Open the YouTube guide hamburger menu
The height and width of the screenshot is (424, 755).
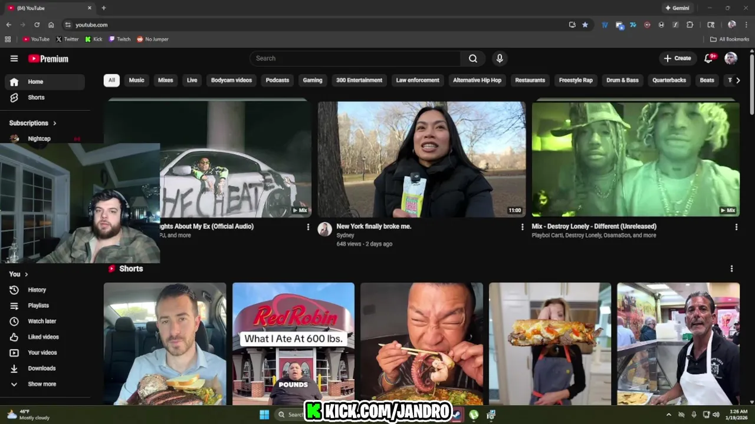pyautogui.click(x=14, y=58)
